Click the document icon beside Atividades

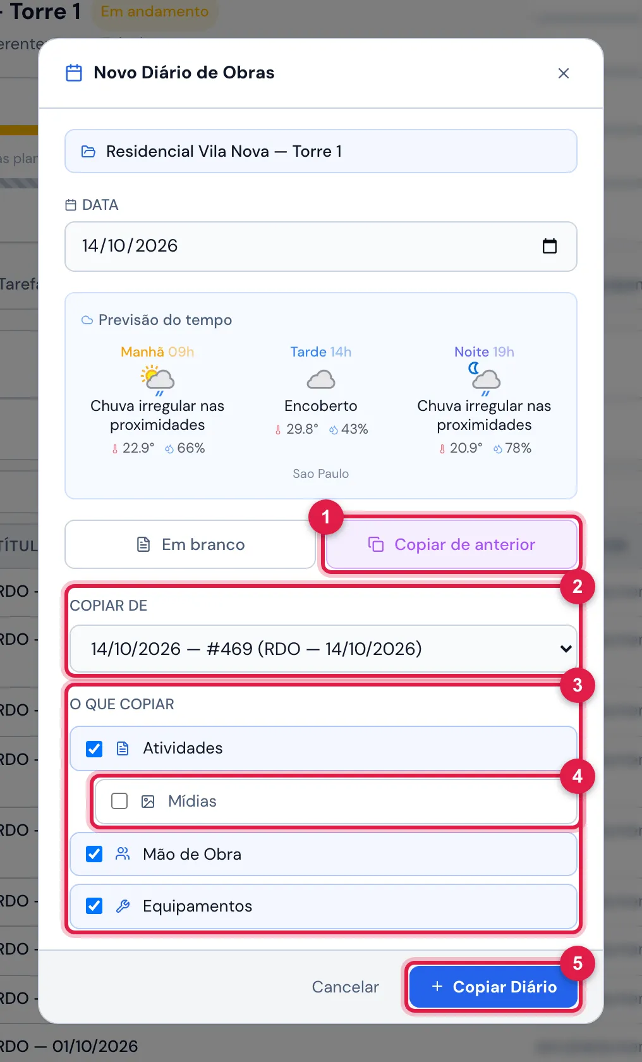tap(123, 749)
